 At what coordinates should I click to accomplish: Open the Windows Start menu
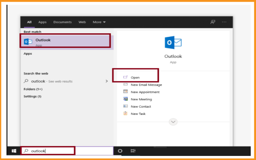(14, 151)
